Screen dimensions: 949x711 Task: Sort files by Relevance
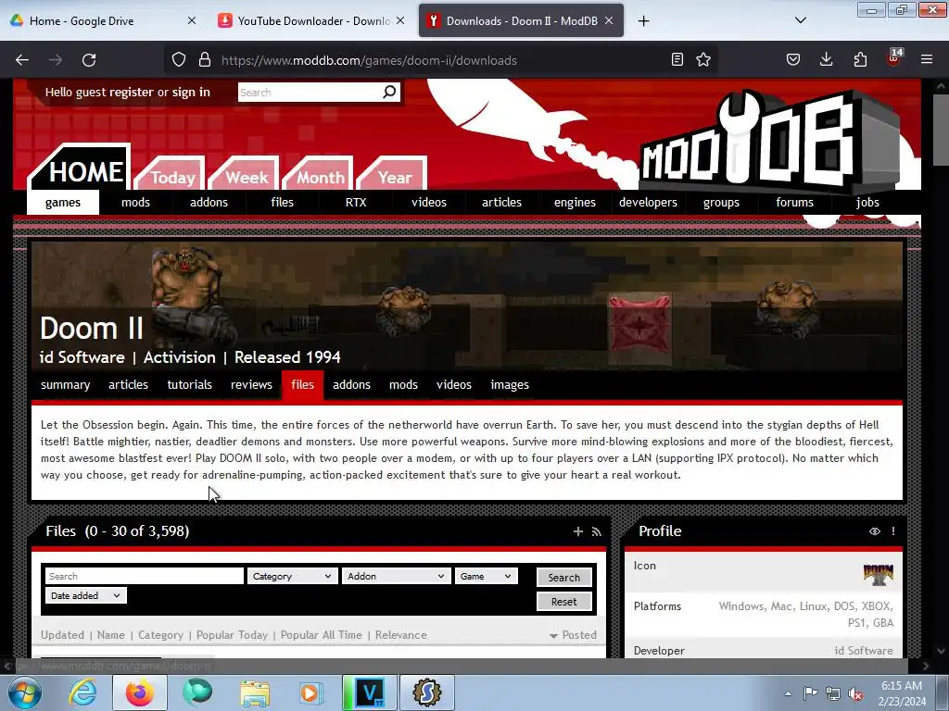(x=401, y=635)
